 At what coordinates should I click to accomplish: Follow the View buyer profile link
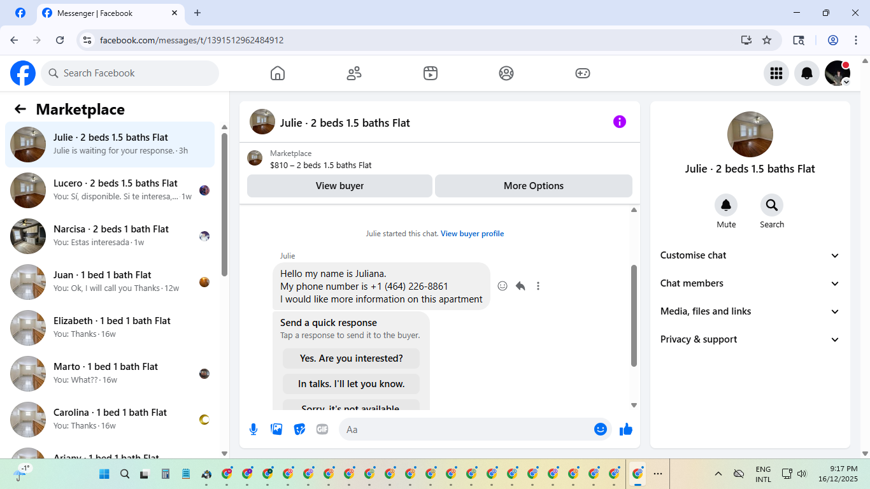(x=472, y=234)
